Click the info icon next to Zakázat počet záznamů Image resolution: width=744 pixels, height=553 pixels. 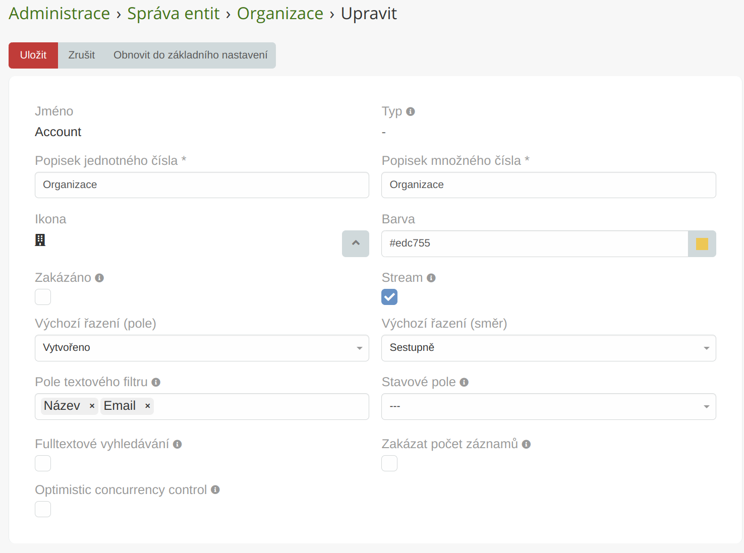coord(527,444)
